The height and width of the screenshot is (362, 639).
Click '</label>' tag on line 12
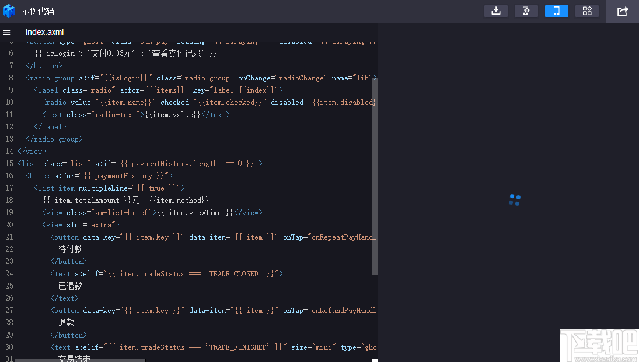(50, 126)
